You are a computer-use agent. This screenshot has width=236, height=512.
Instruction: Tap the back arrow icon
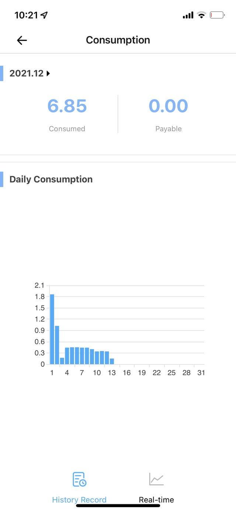[22, 40]
